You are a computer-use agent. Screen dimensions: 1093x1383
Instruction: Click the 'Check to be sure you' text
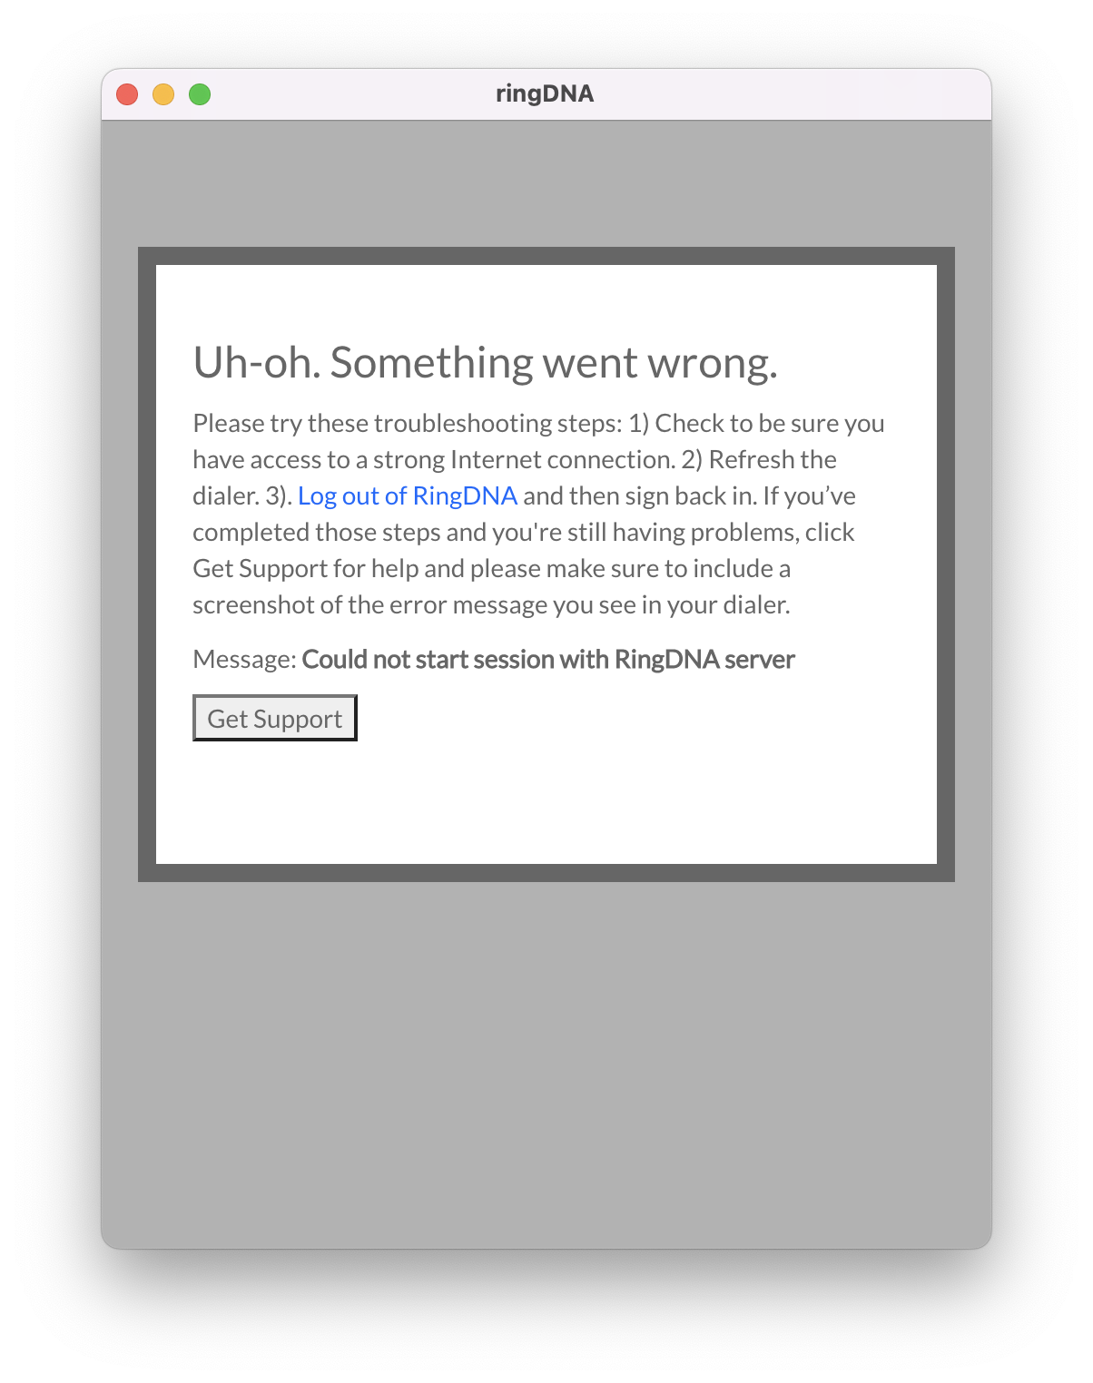point(770,423)
